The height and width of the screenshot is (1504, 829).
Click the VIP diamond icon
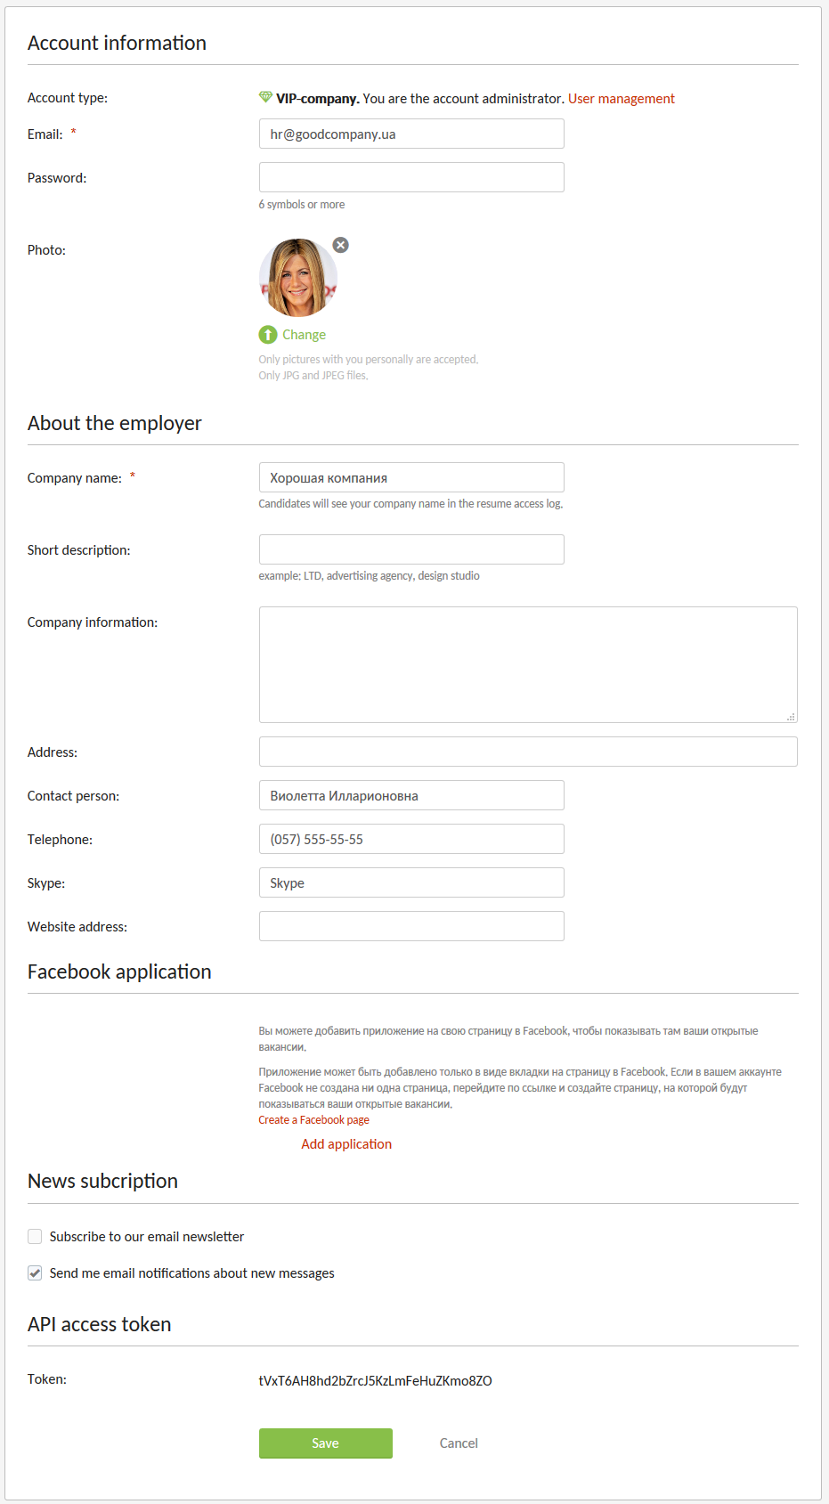coord(265,97)
